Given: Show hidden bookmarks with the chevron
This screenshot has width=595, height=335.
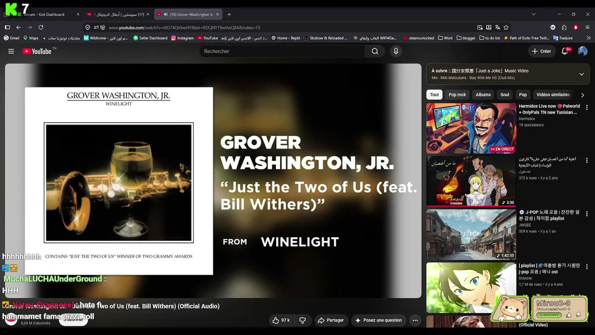Looking at the screenshot, I should (x=588, y=38).
